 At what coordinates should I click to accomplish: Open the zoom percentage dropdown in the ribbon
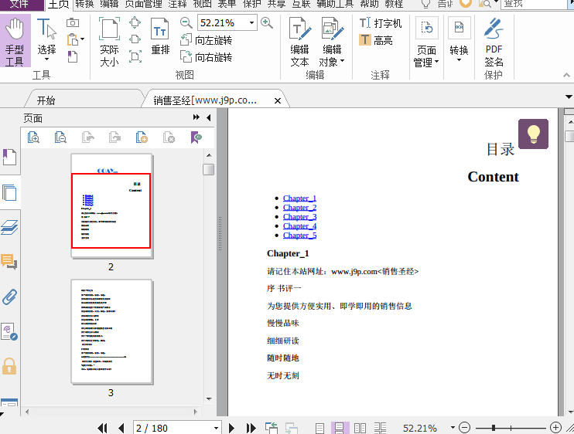252,22
